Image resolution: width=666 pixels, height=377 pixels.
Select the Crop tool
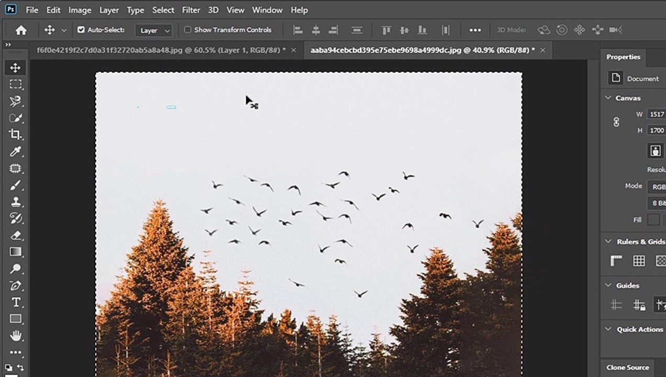(15, 135)
